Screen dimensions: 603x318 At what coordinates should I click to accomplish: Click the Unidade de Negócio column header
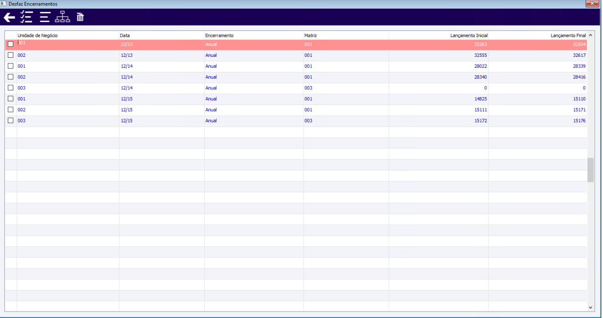click(x=68, y=35)
